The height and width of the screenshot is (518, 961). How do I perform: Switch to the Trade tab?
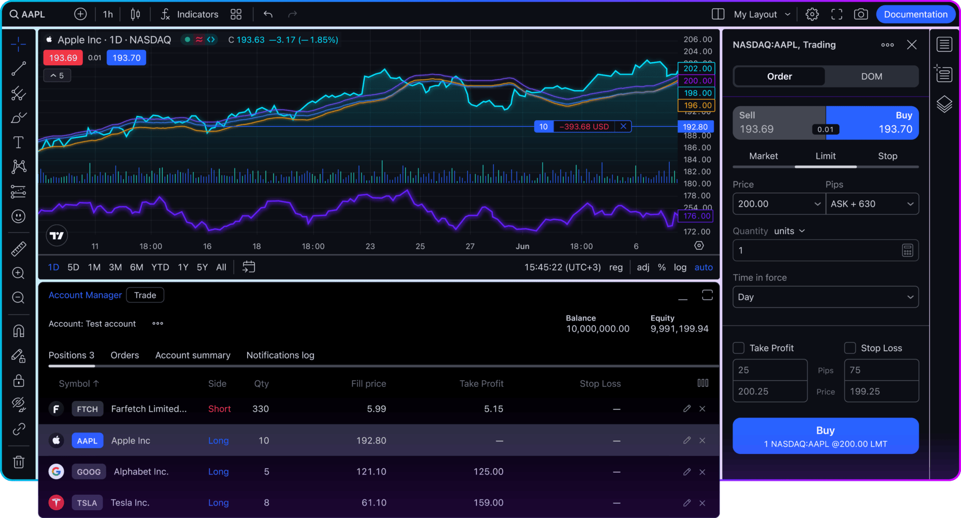coord(145,295)
